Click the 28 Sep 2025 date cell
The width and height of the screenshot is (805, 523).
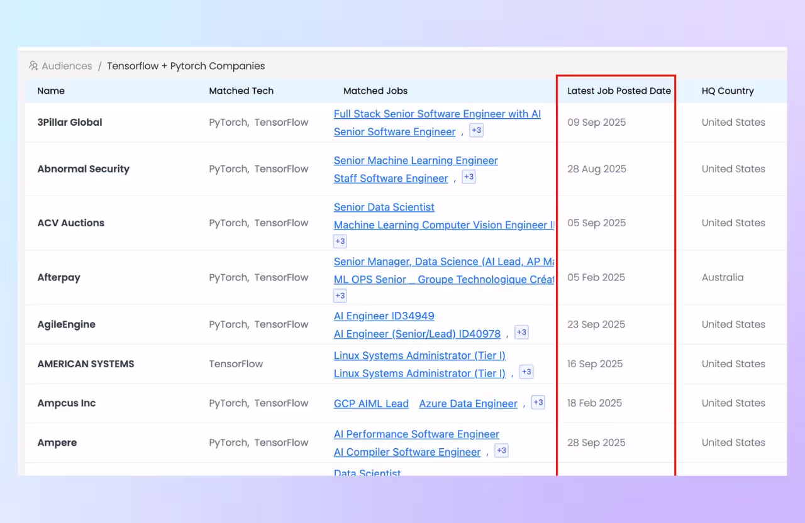[x=596, y=443]
